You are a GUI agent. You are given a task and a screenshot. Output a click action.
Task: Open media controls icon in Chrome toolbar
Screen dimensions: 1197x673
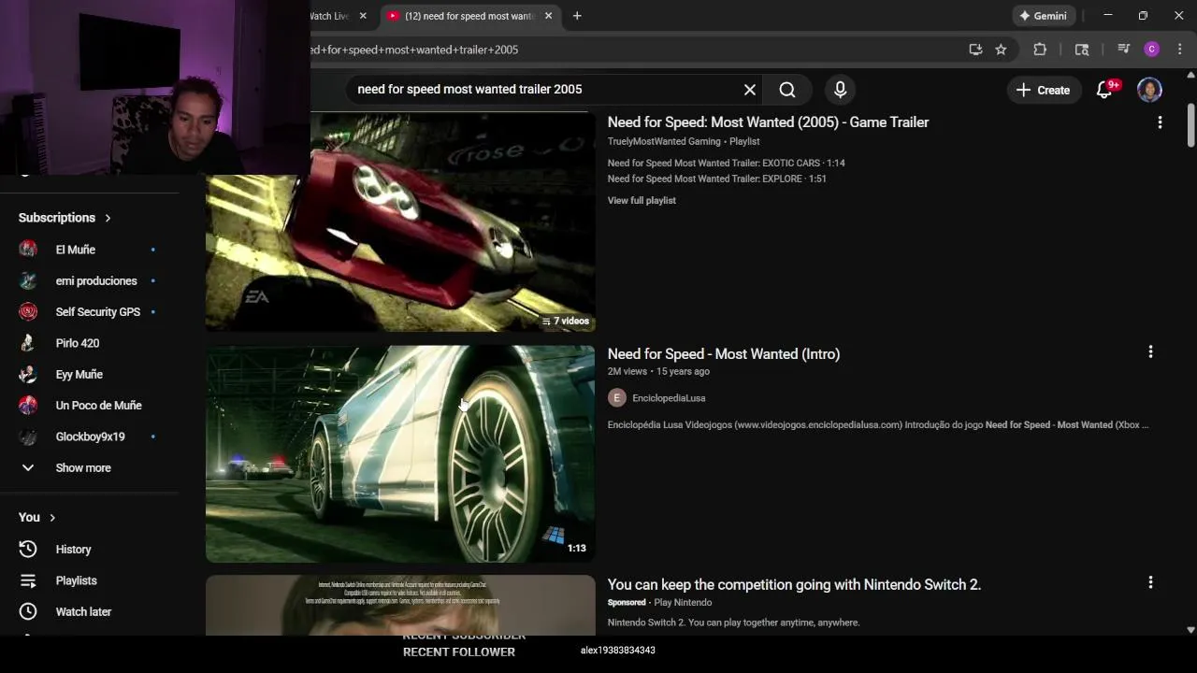tap(1124, 50)
